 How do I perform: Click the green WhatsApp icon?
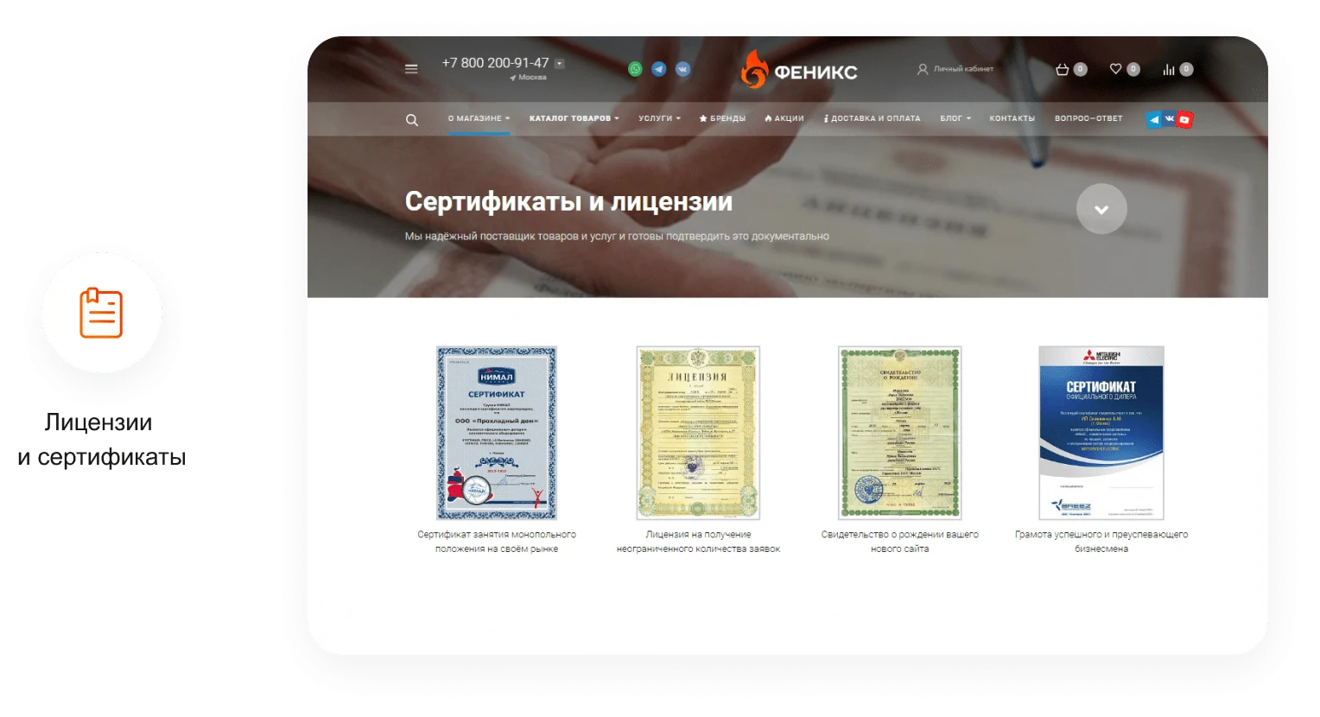pyautogui.click(x=635, y=69)
